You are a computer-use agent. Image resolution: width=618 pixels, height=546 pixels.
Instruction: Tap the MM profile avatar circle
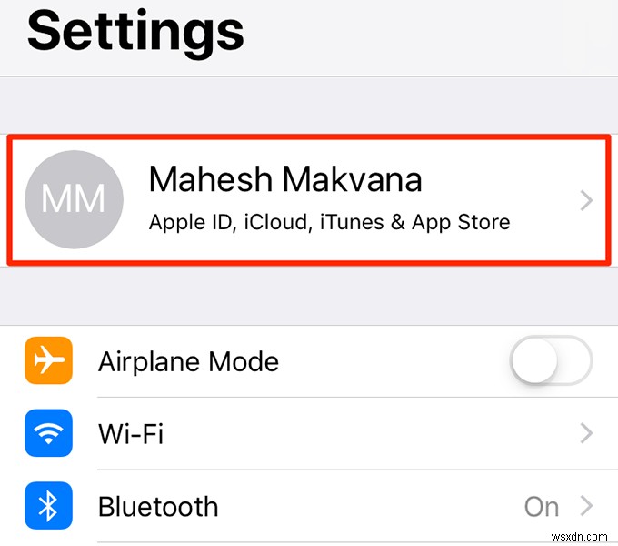point(75,199)
